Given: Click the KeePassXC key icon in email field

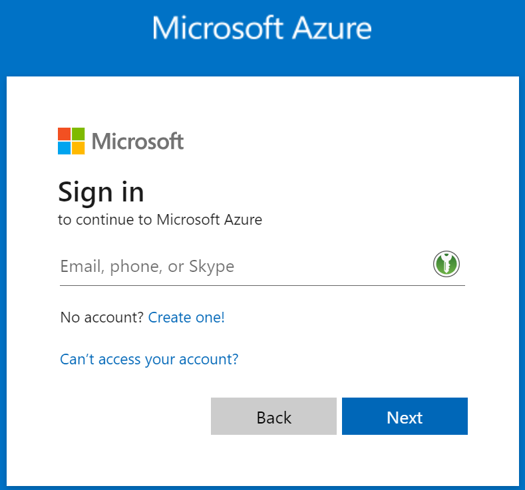Looking at the screenshot, I should coord(446,264).
